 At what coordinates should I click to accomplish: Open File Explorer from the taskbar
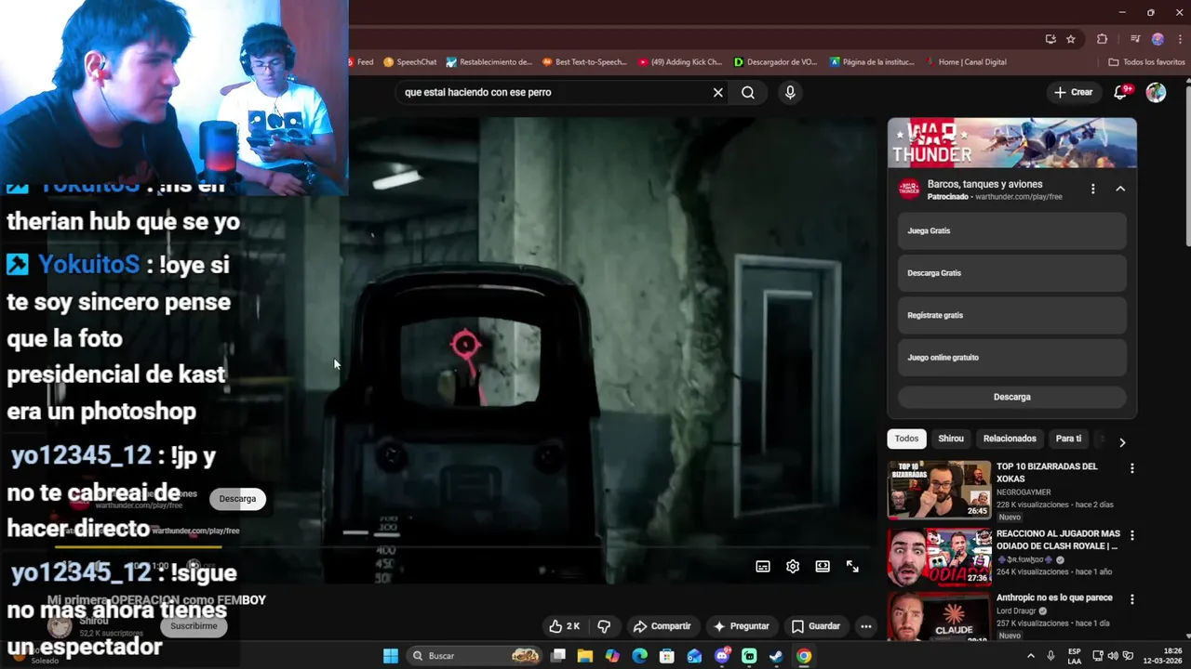[585, 656]
